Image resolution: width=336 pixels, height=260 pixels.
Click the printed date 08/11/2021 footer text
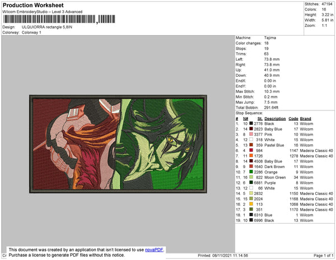tap(223, 256)
